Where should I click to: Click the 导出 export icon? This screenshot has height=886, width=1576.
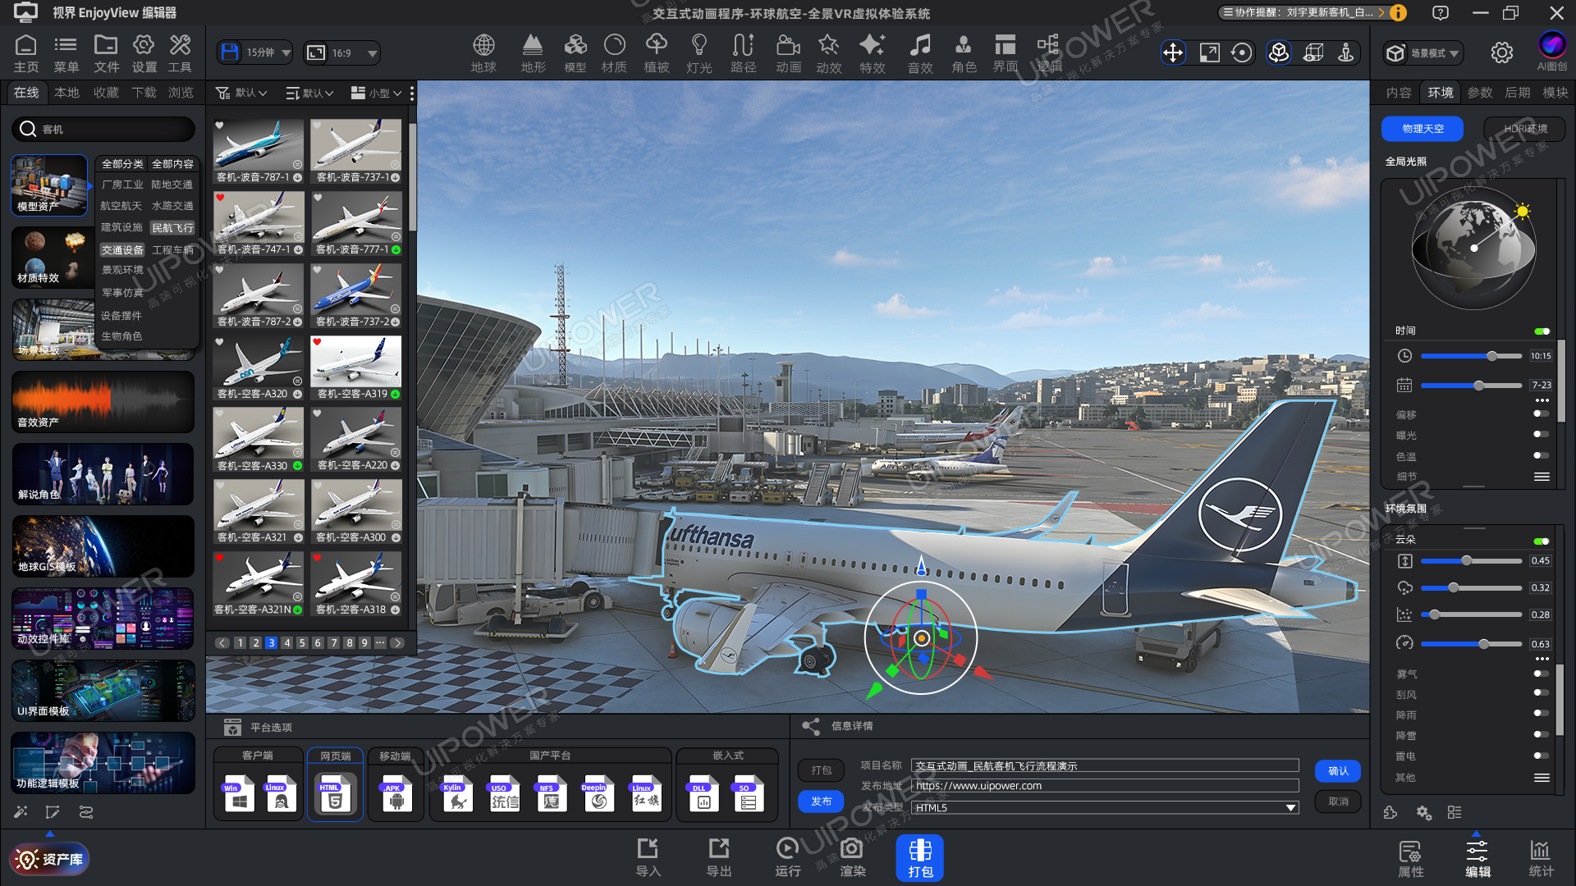(x=719, y=857)
